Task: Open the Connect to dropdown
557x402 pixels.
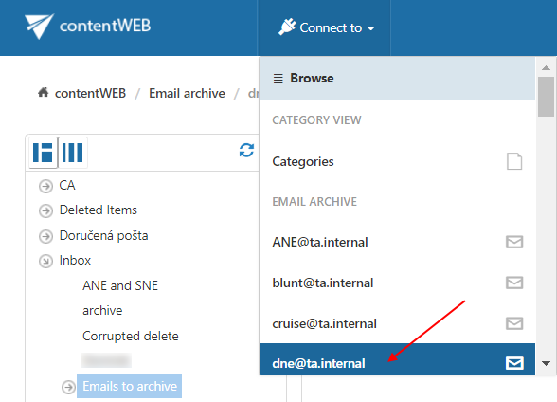Action: coord(326,27)
